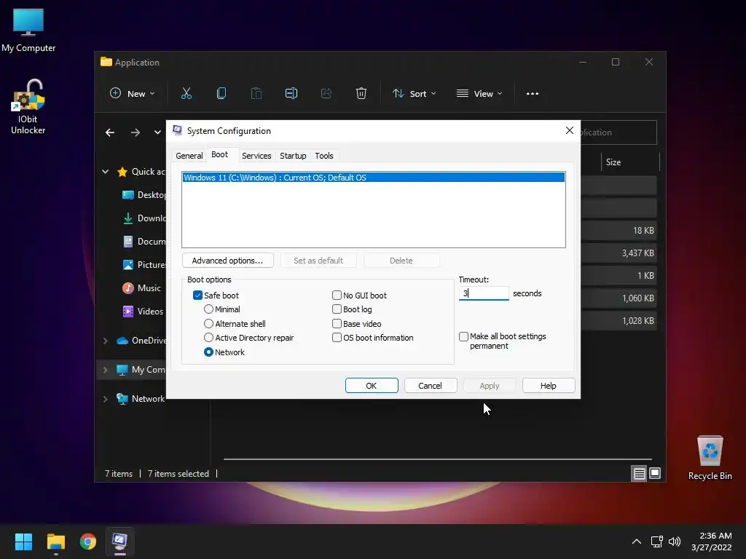Open File Explorer from the taskbar
This screenshot has width=746, height=559.
coord(56,542)
